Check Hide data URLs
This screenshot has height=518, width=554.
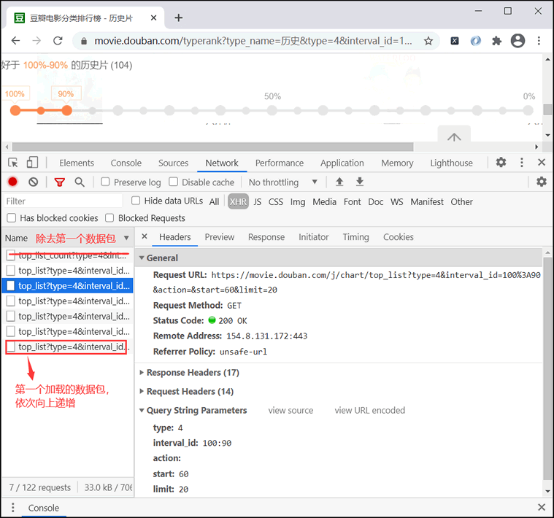[x=136, y=201]
